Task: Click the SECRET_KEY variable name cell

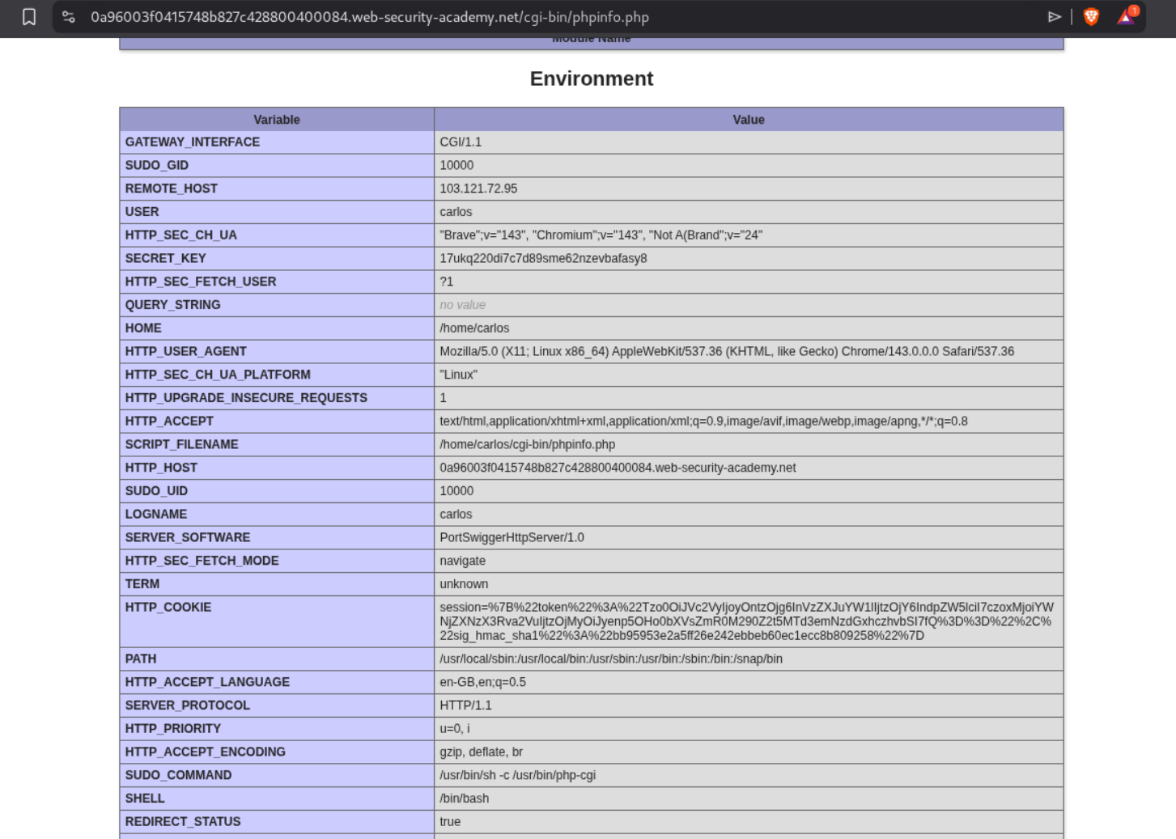Action: tap(166, 259)
